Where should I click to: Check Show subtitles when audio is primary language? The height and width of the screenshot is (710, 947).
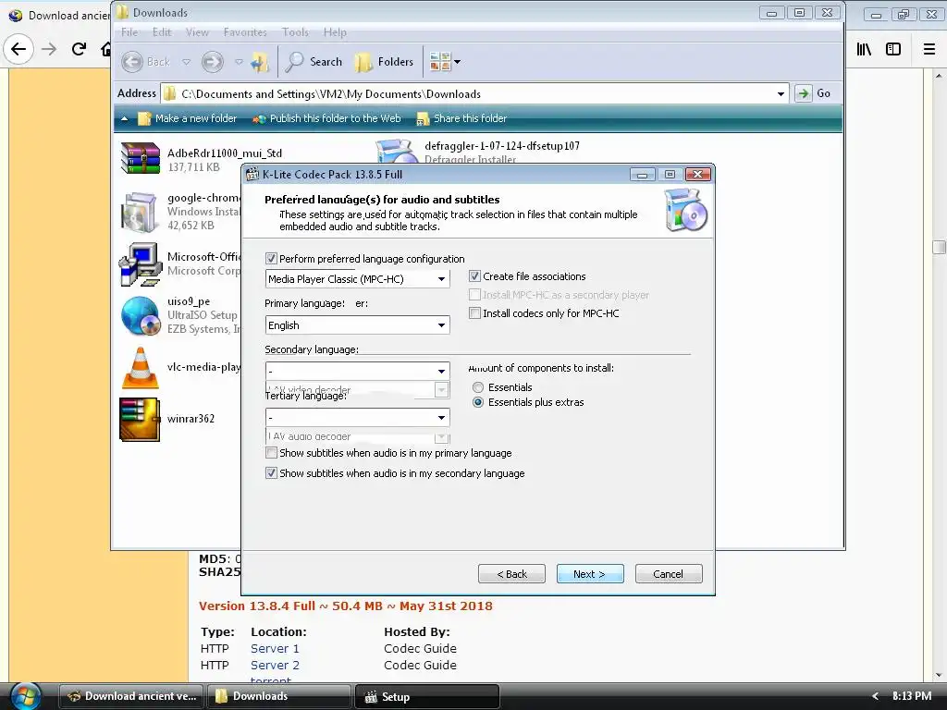point(271,453)
